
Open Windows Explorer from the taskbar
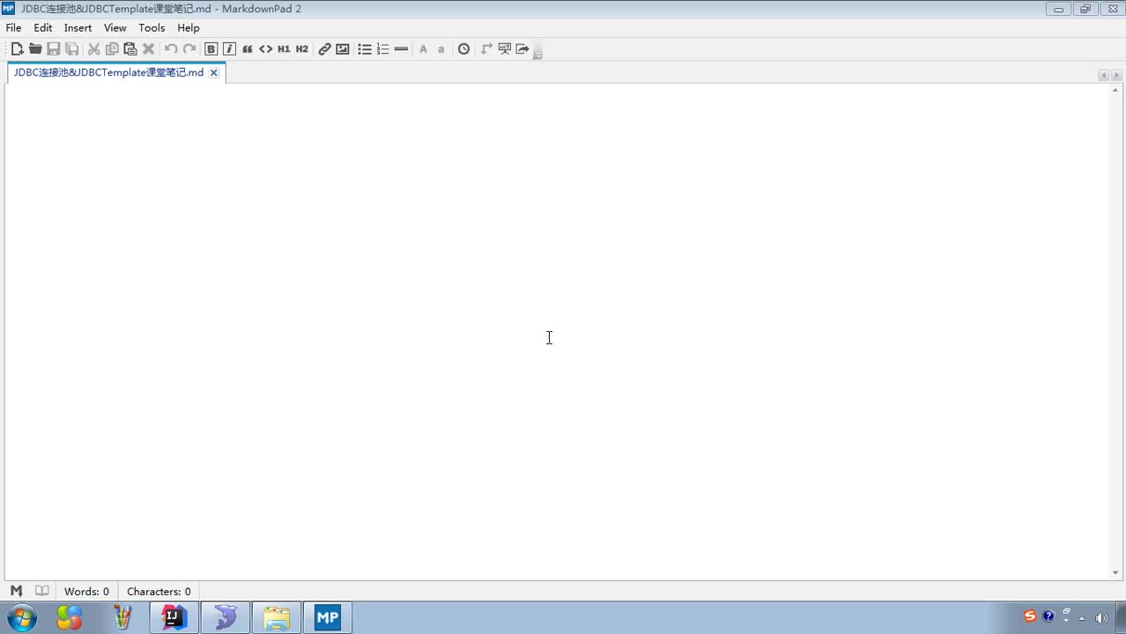pos(277,617)
